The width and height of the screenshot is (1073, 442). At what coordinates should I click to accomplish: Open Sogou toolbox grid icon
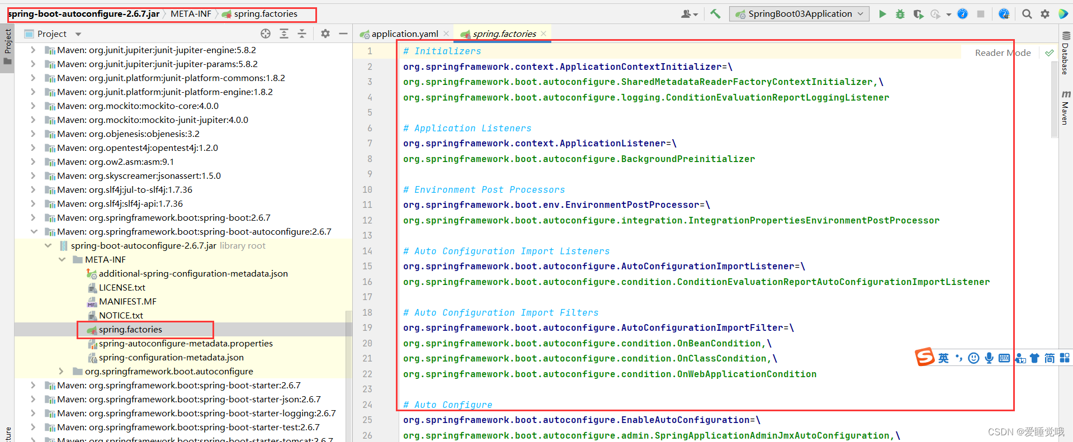[1065, 358]
